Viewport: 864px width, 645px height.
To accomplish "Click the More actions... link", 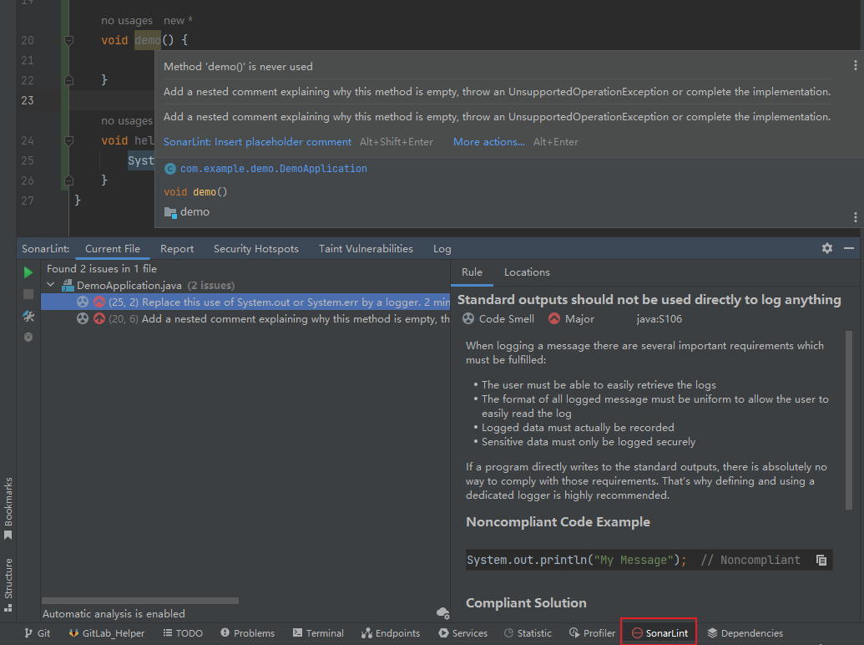I will click(488, 142).
